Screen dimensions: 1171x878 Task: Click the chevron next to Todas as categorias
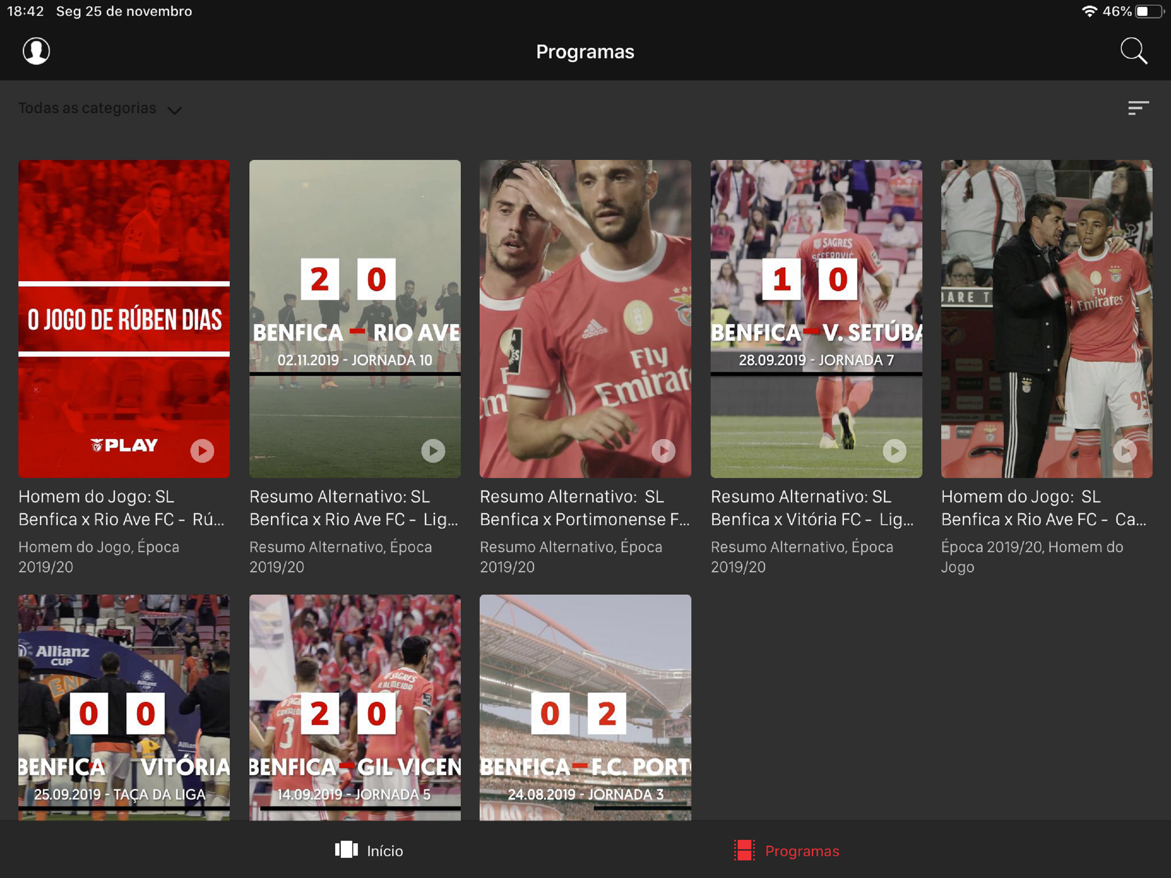[x=174, y=110]
